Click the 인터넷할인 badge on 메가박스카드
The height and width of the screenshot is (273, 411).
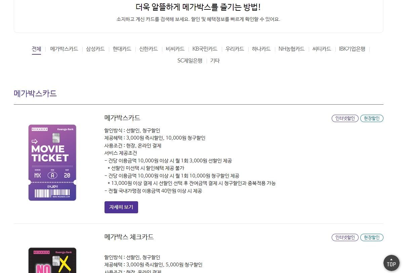coord(345,118)
